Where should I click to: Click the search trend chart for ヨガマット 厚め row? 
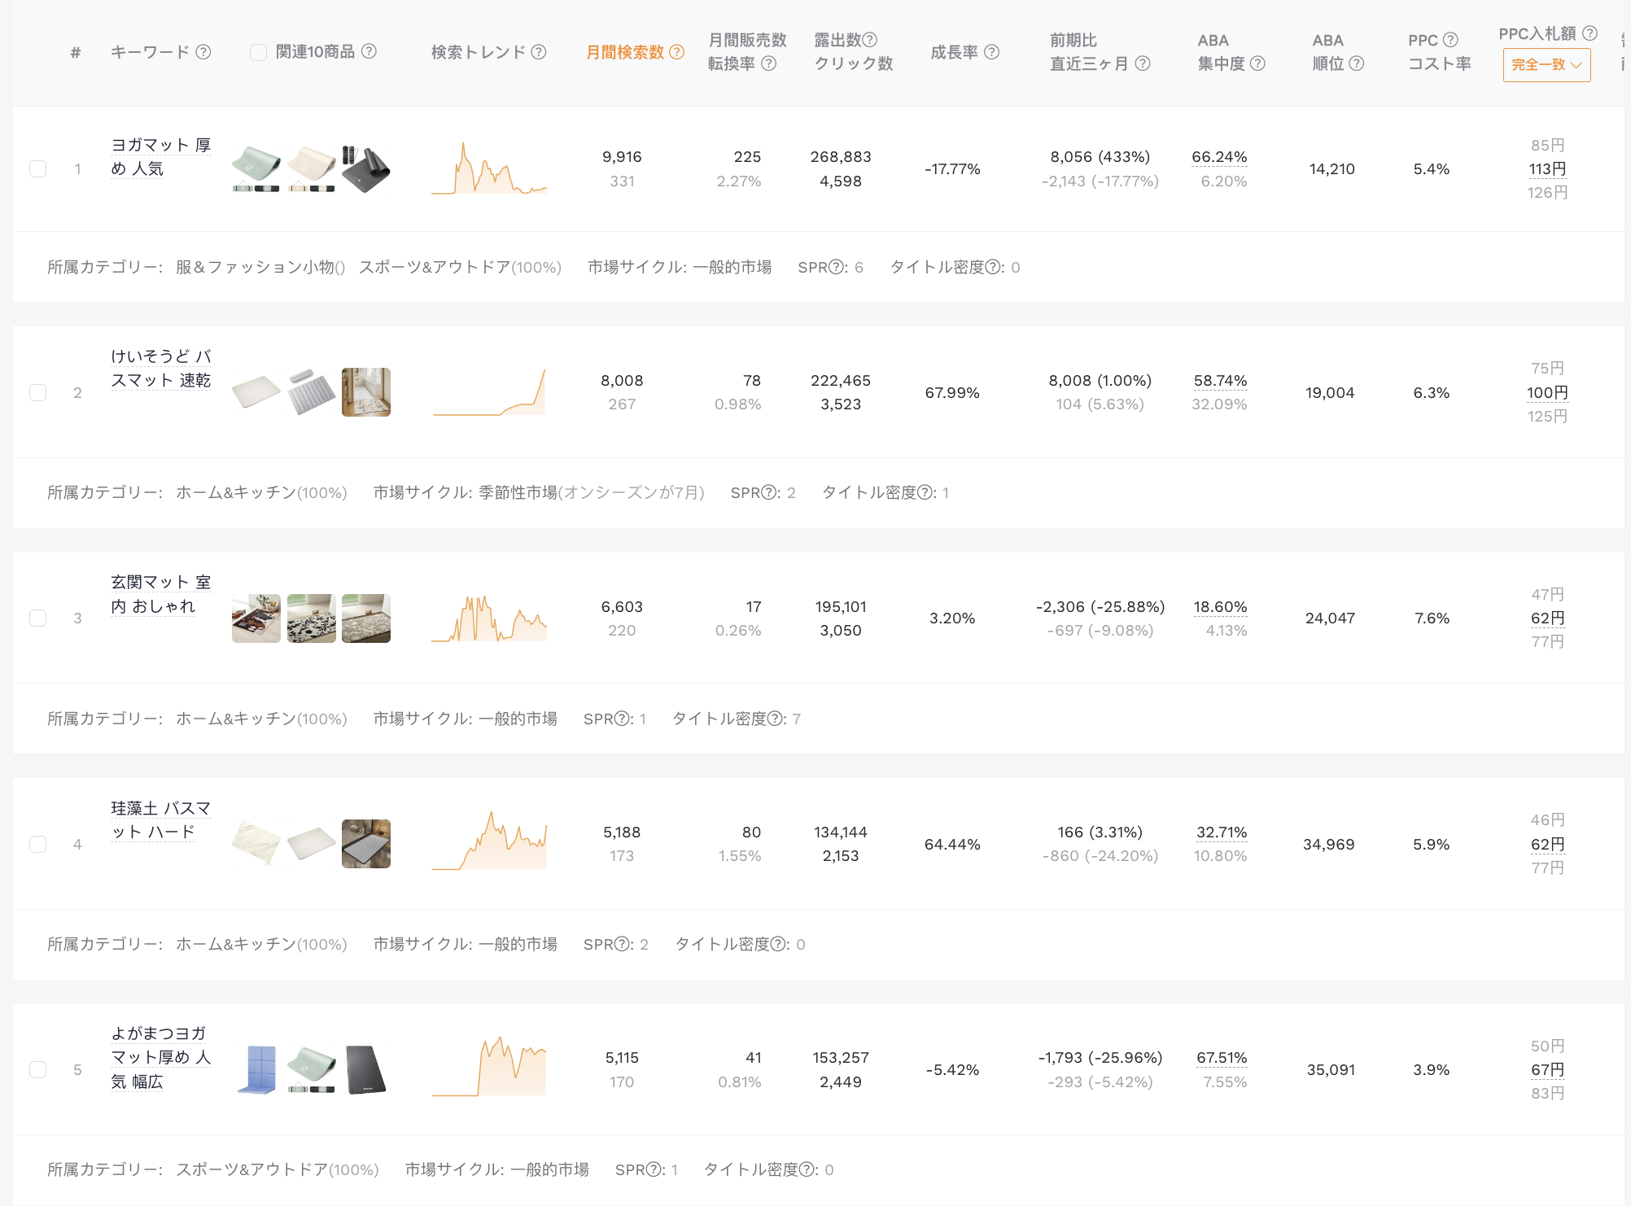(489, 168)
